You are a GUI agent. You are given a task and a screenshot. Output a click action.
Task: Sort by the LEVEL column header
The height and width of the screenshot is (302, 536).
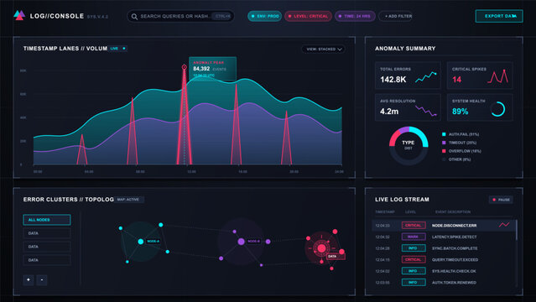pos(410,212)
